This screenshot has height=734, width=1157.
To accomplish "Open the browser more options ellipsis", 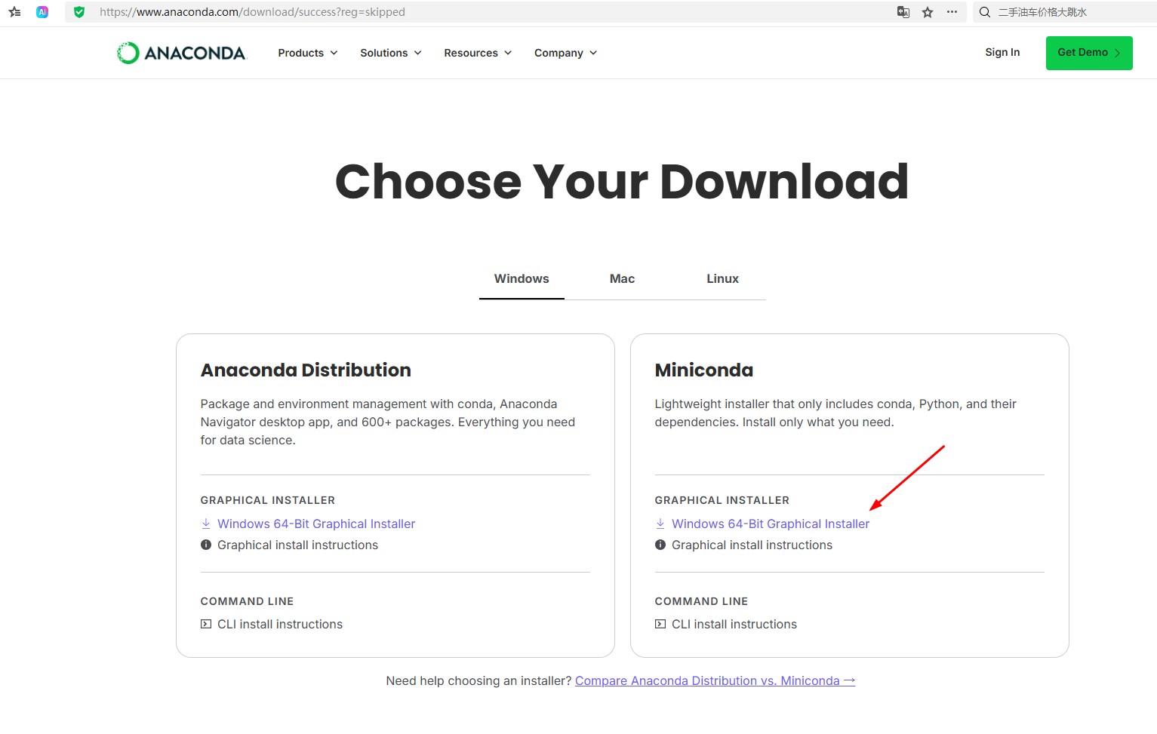I will (x=952, y=12).
